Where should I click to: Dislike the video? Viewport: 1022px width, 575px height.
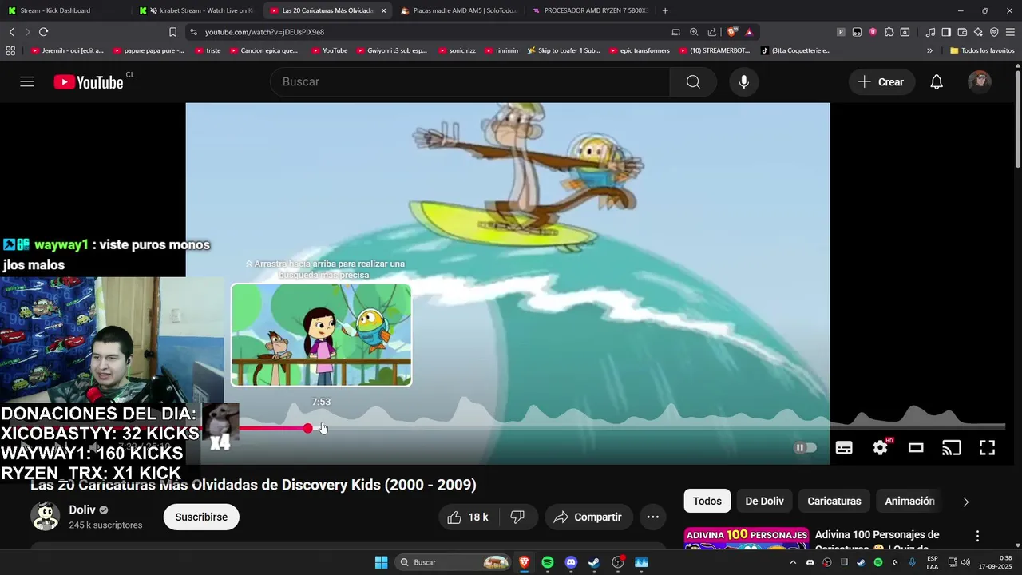[x=517, y=517]
